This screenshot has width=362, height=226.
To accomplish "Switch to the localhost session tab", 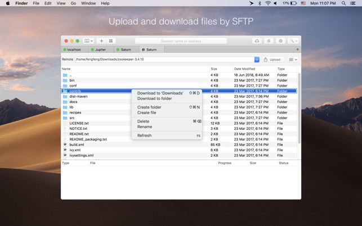I will (x=74, y=49).
